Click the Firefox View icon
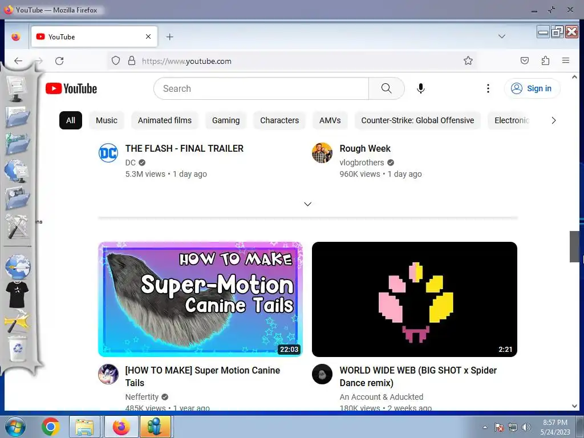The image size is (584, 438). click(15, 37)
